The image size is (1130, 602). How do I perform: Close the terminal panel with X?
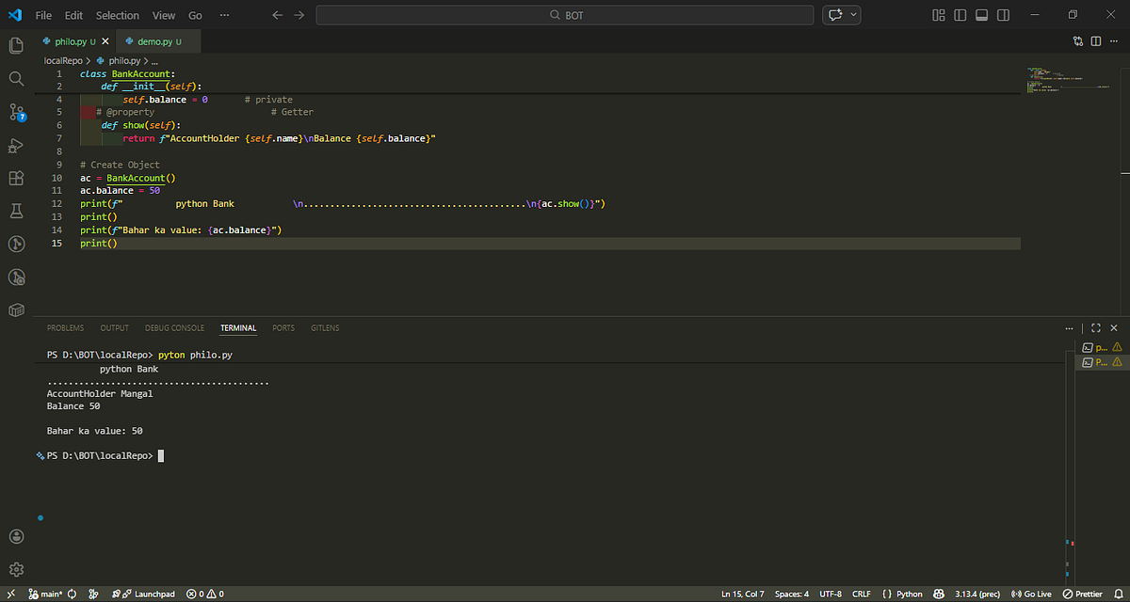(x=1115, y=328)
